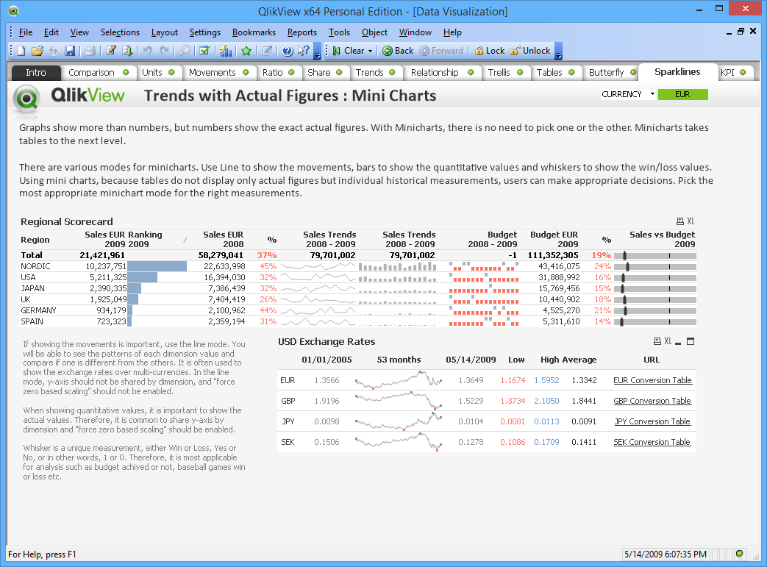
Task: Switch to the Butterfly tab
Action: point(606,72)
